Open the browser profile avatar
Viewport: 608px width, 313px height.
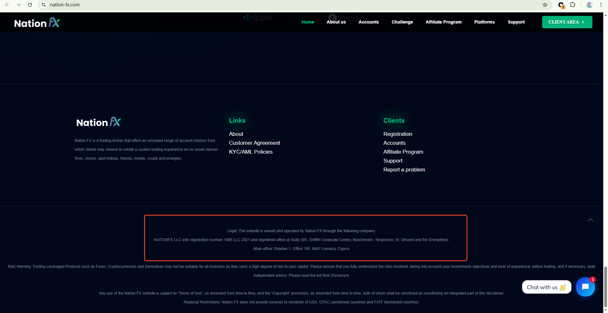pyautogui.click(x=589, y=5)
